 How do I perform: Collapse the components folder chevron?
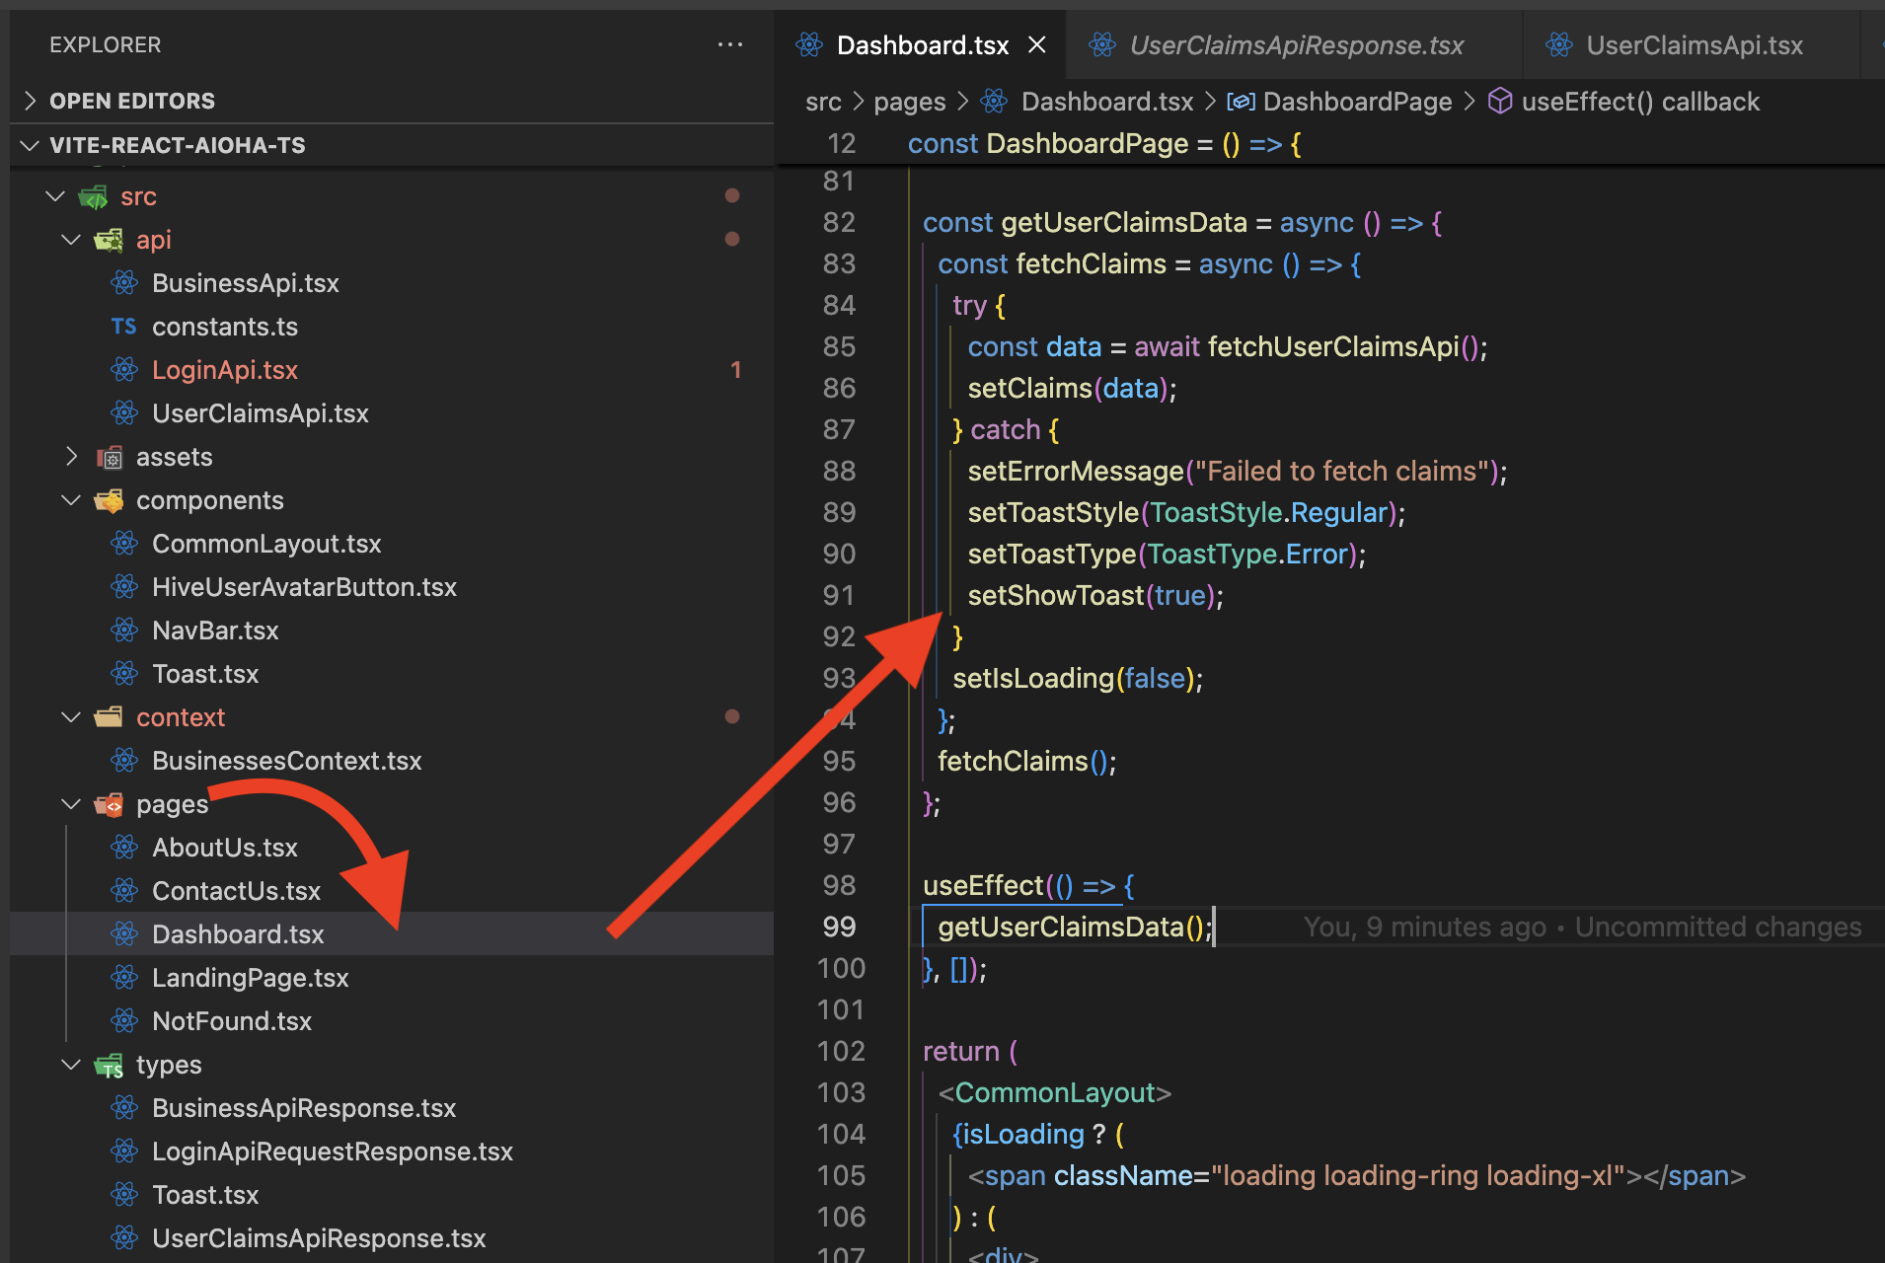coord(71,500)
